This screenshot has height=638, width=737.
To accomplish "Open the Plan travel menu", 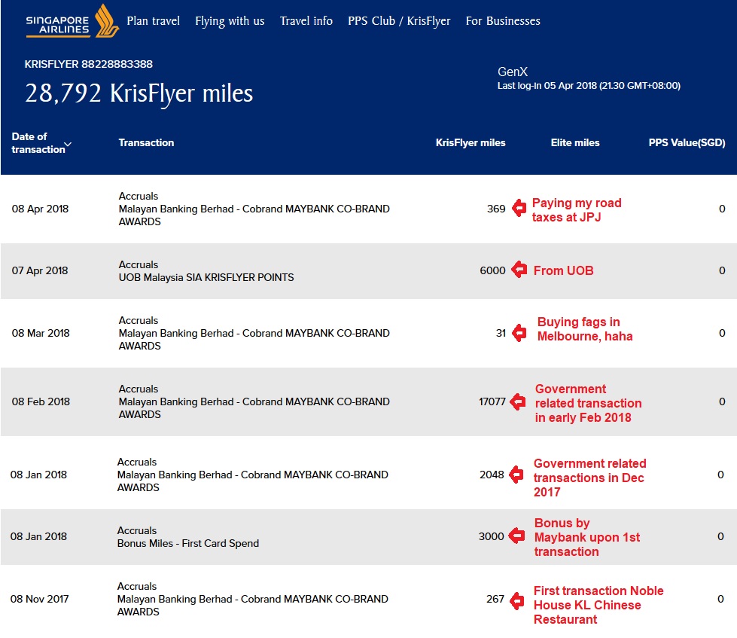I will (153, 21).
